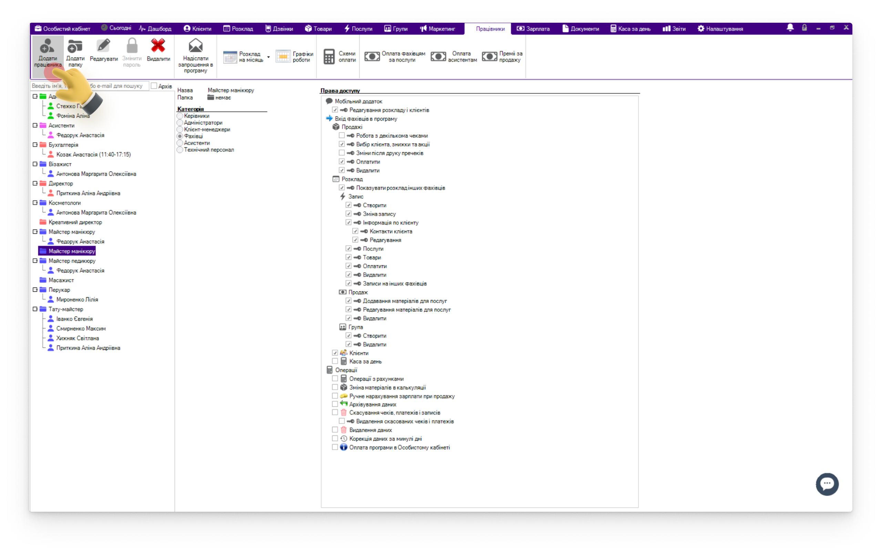Open Оплата асистентам money icon
The image size is (882, 551).
tap(439, 56)
